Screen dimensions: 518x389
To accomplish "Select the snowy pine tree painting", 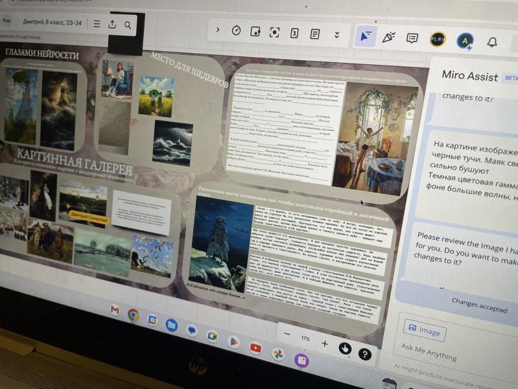I will 220,243.
